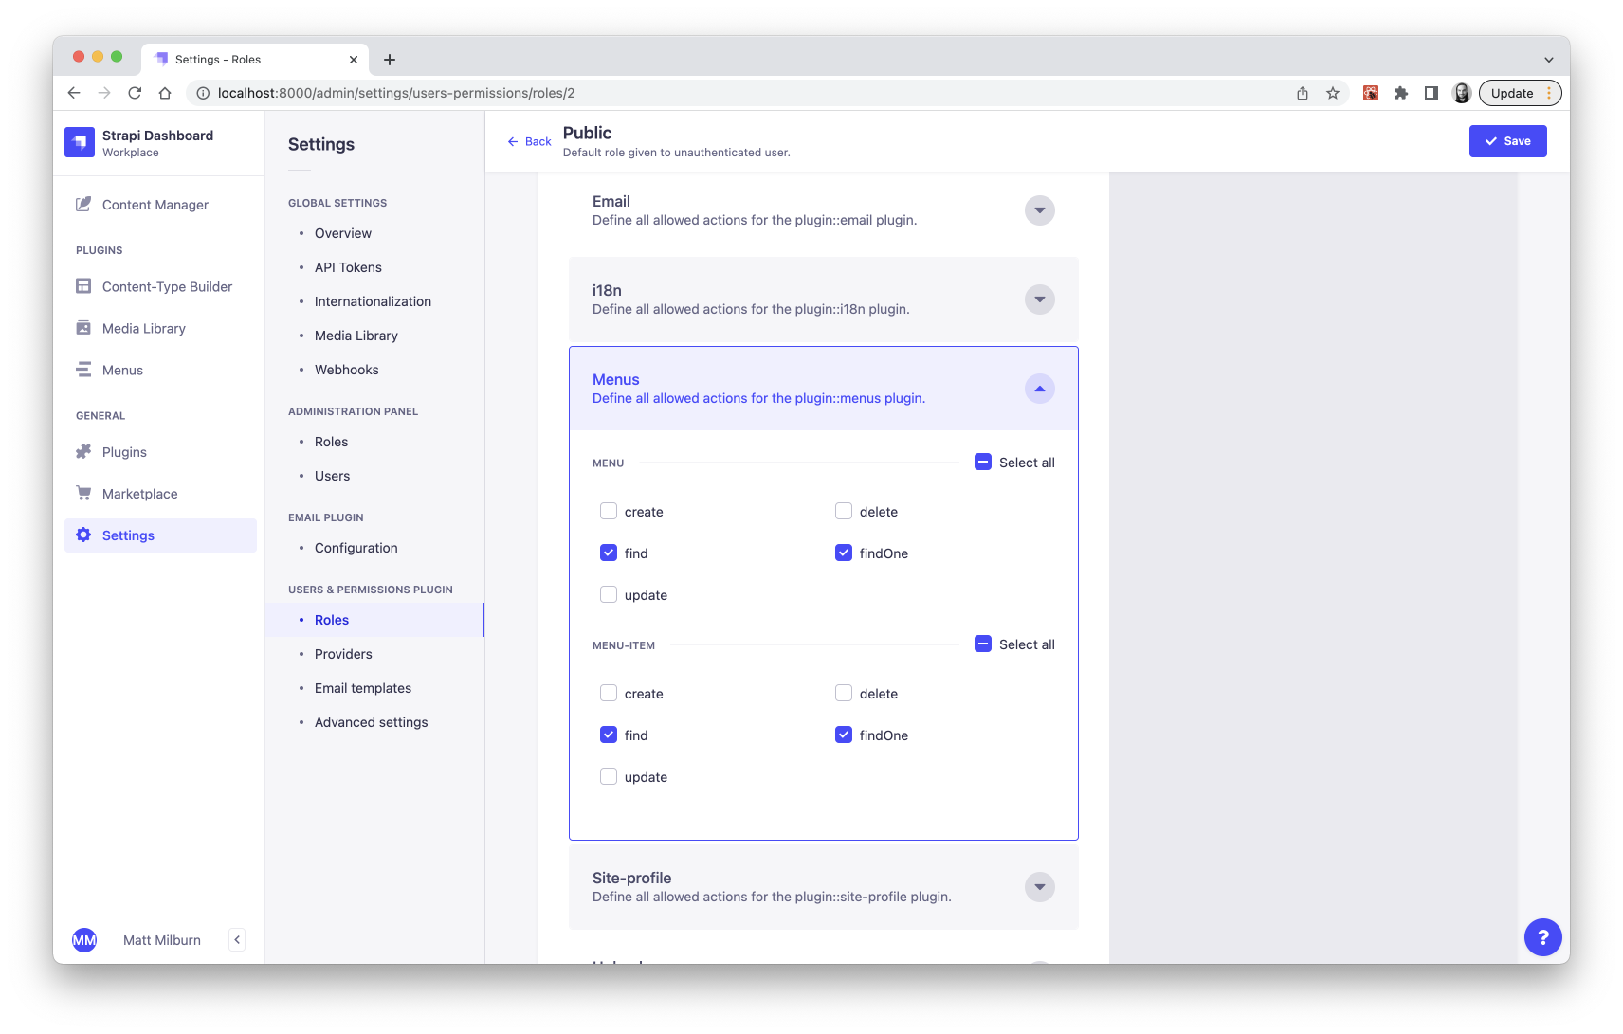The height and width of the screenshot is (1034, 1623).
Task: Open API Tokens settings
Action: tap(348, 267)
